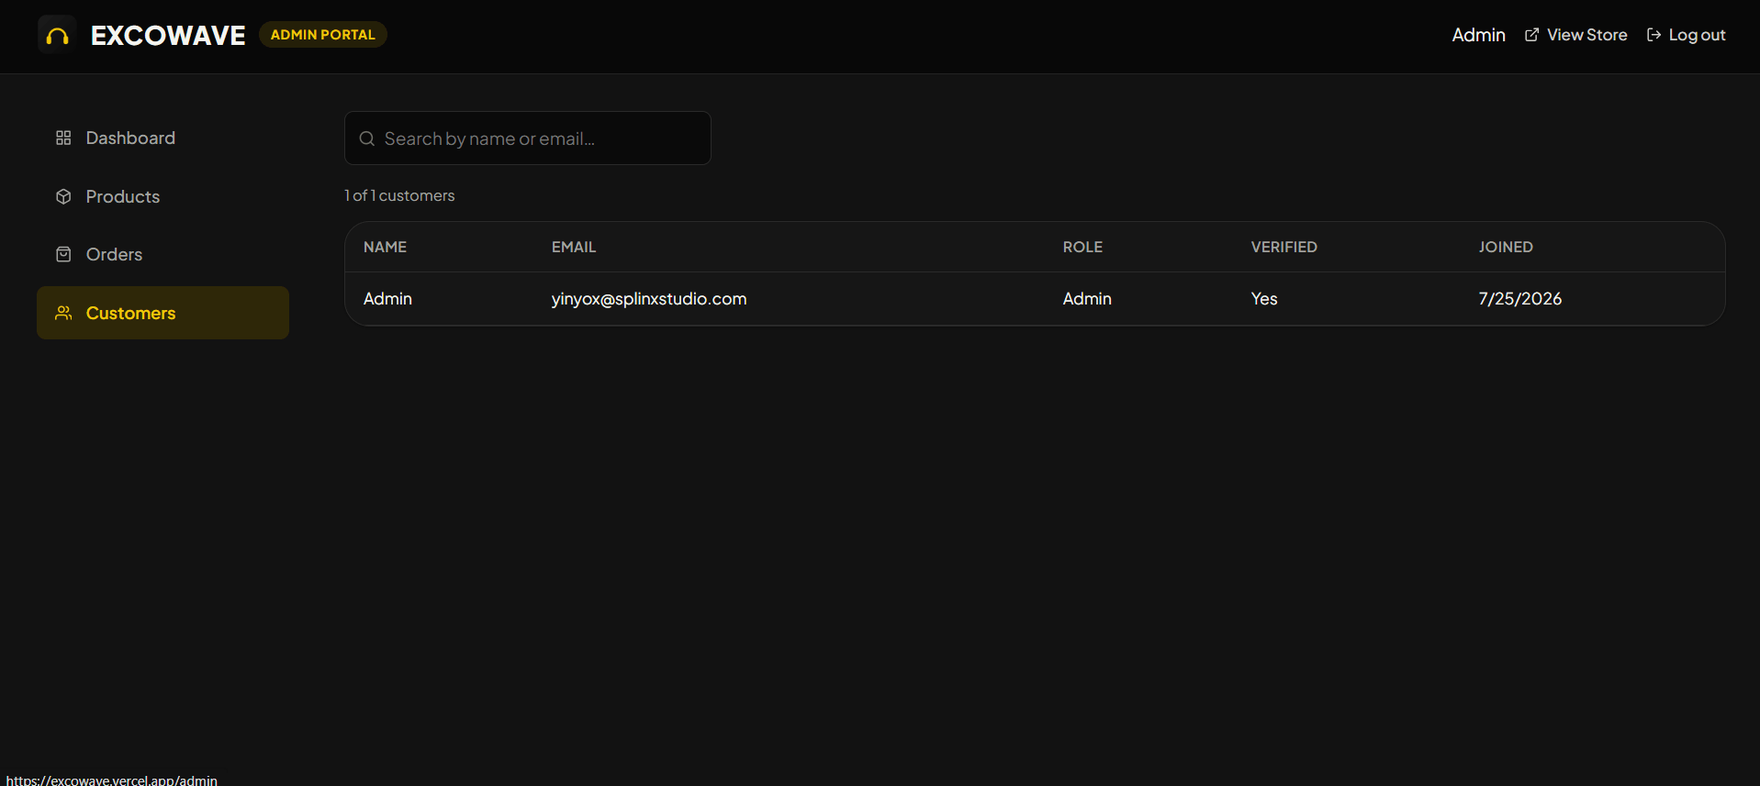Click the Log out arrow icon

(1654, 35)
